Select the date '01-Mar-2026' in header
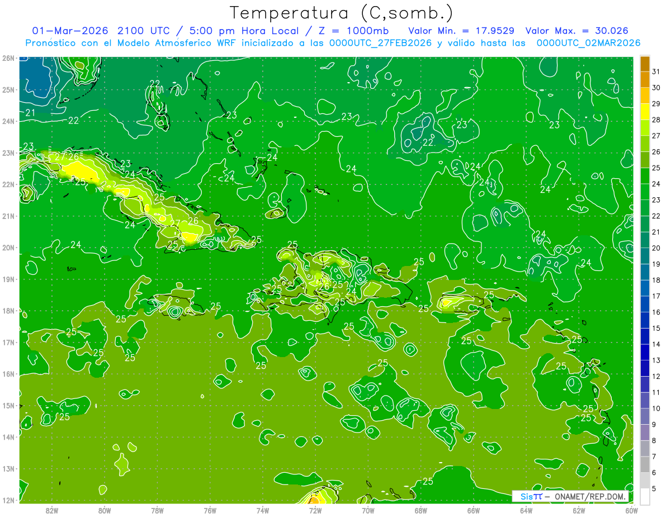Screen dimensions: 671x518 [x=70, y=31]
